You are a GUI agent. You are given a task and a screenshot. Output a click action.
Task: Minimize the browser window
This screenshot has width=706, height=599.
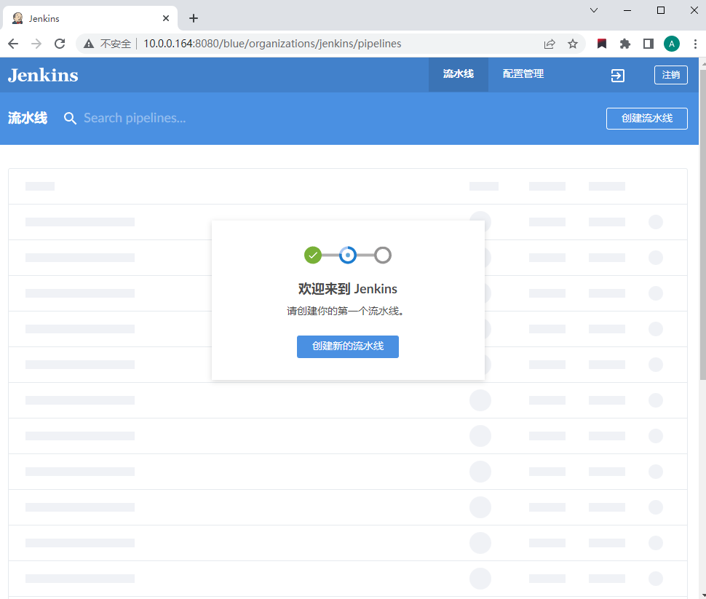[x=627, y=10]
